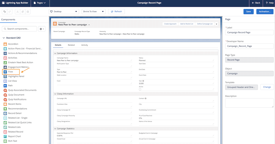Select the Action Plans List component icon
This screenshot has width=275, height=144.
coord(5,49)
